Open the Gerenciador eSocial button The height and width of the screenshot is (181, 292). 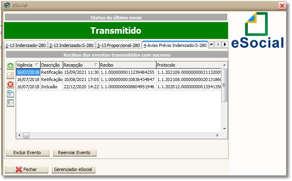click(x=73, y=169)
